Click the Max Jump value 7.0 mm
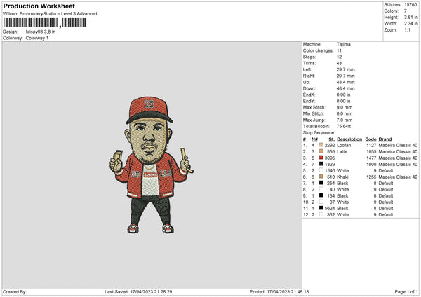The height and width of the screenshot is (297, 421). (x=345, y=120)
